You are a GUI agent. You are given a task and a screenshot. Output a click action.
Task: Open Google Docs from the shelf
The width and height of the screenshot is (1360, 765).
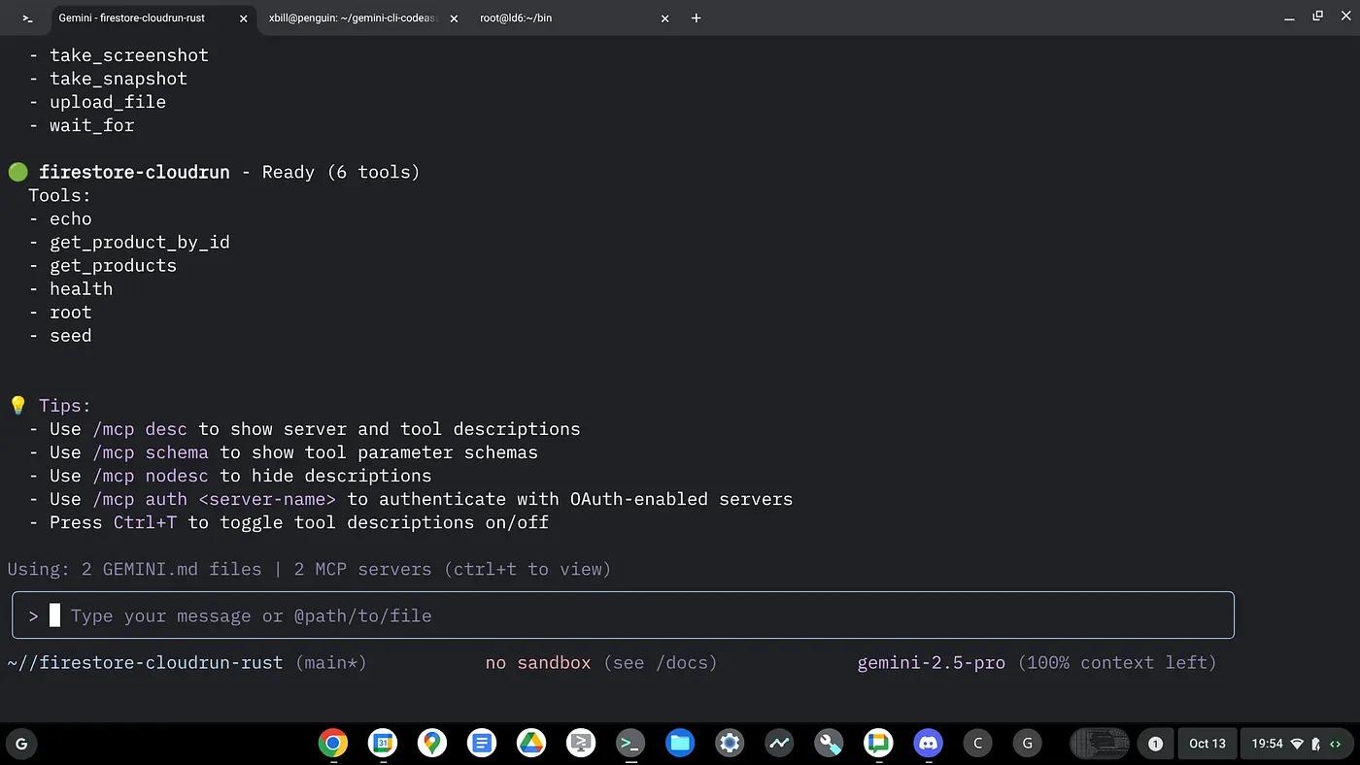482,744
